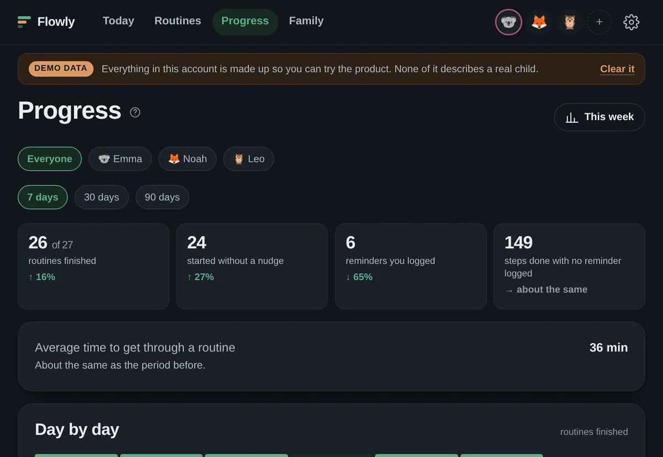Open the Routines tab

(177, 21)
